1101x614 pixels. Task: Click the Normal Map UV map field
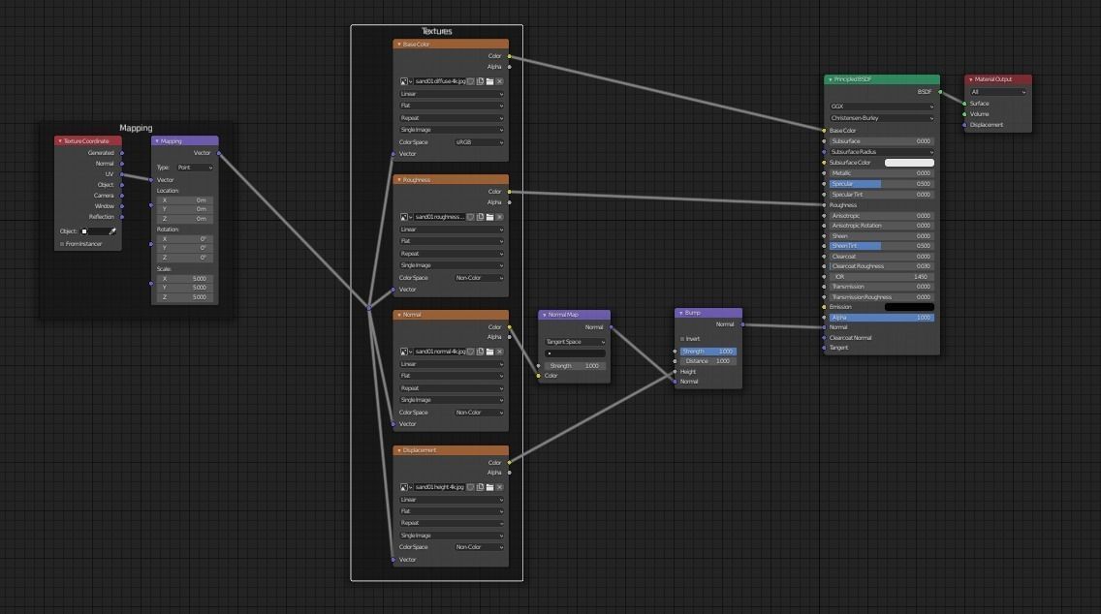tap(575, 353)
